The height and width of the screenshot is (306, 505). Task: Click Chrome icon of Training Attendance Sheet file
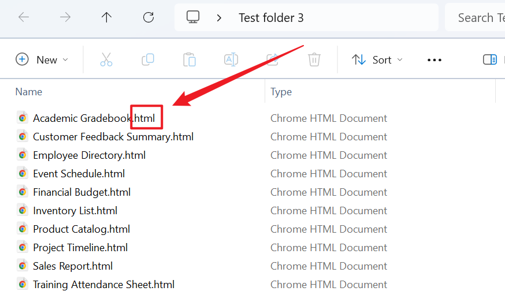click(22, 284)
